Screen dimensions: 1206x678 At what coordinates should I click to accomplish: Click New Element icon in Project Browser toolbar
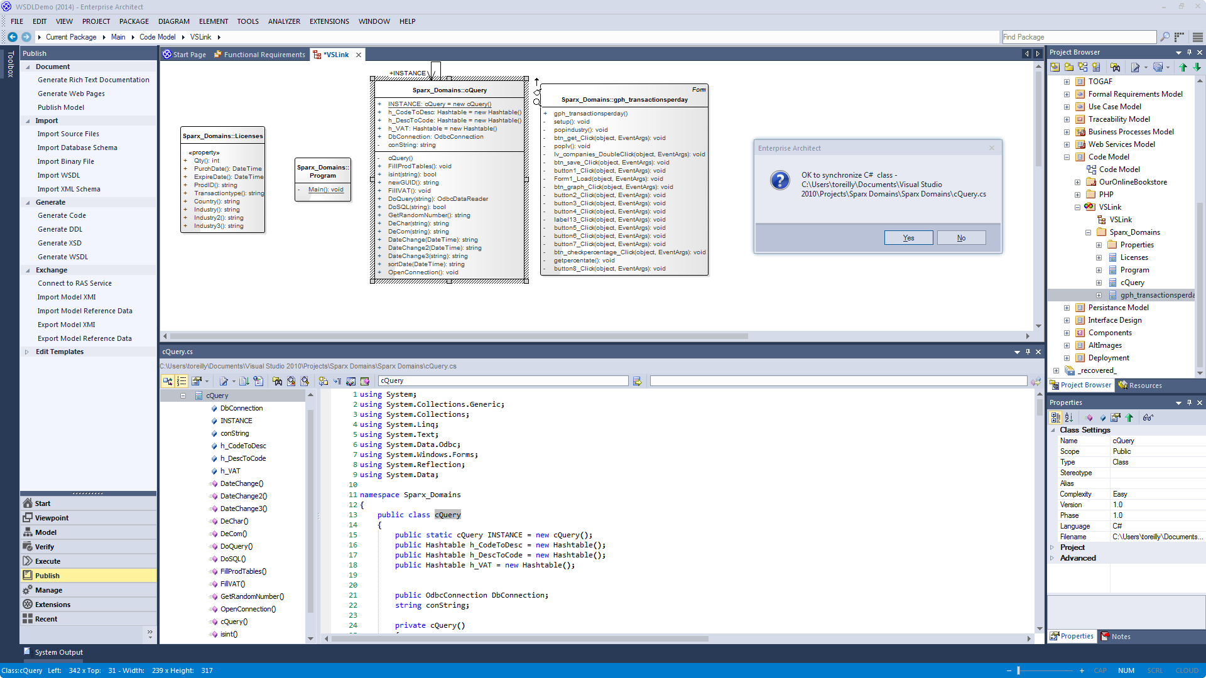(x=1096, y=67)
